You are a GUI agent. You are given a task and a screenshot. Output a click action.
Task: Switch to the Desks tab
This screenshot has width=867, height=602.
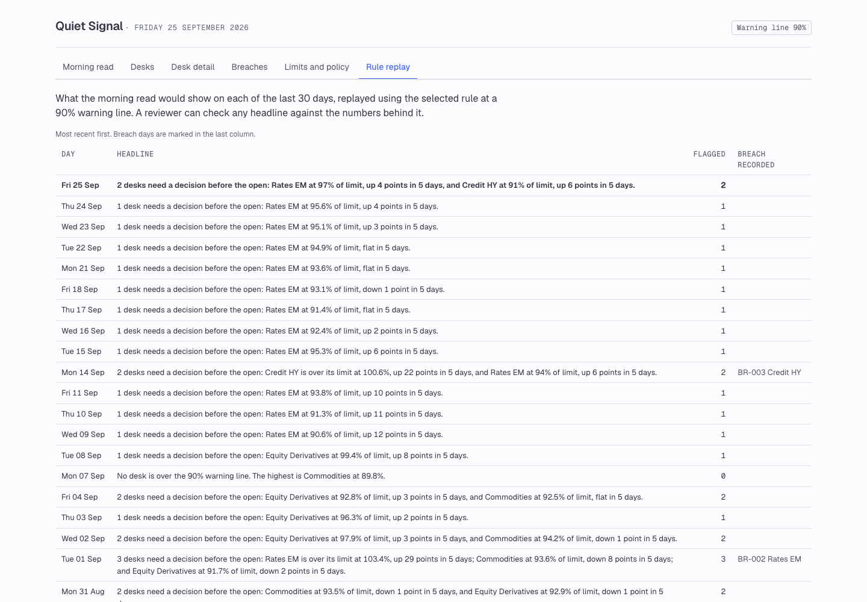pyautogui.click(x=142, y=67)
